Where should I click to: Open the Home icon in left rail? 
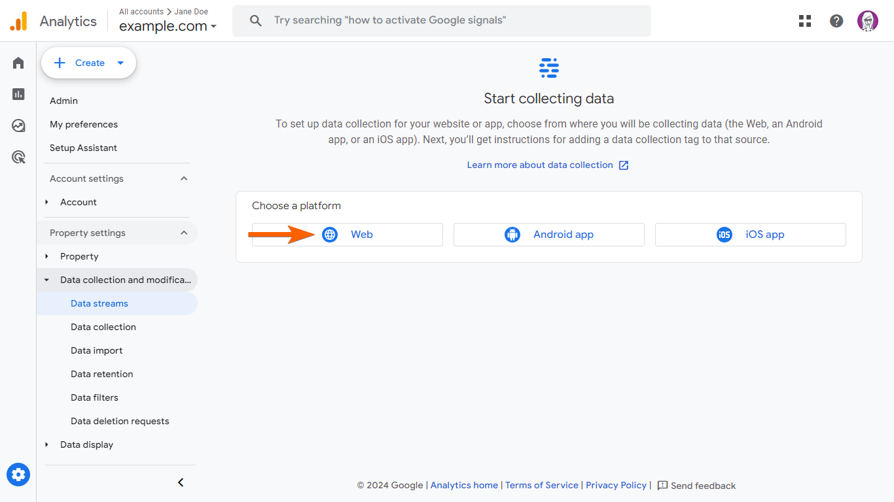[x=18, y=63]
